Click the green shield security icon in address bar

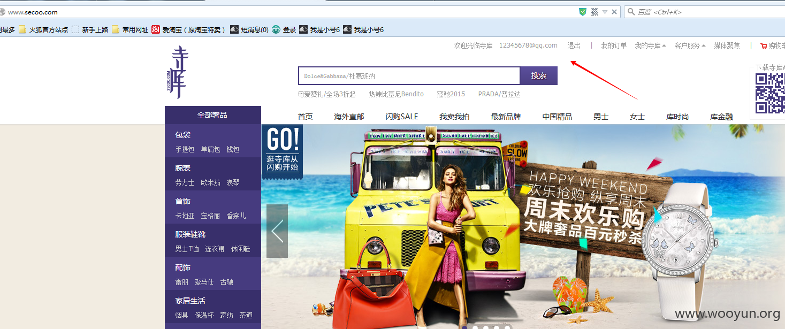583,12
